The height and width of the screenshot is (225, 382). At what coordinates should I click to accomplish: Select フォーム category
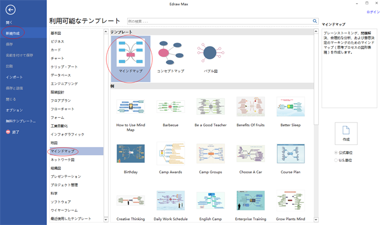point(57,118)
